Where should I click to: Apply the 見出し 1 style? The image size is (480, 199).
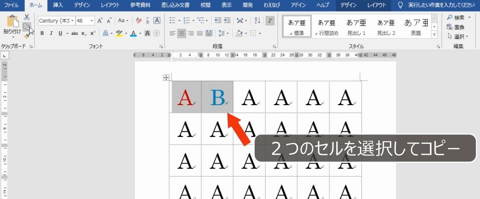[356, 27]
